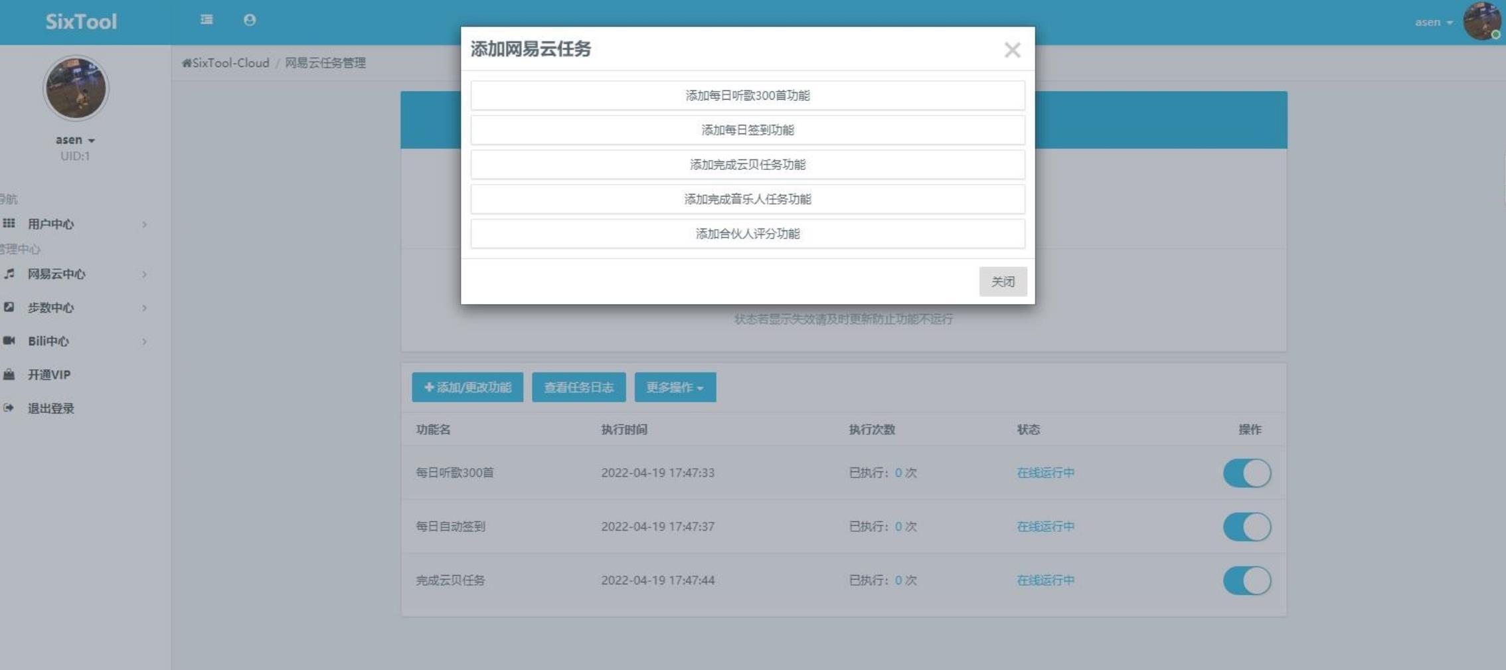Click the 网易云任务管理 breadcrumb text
The width and height of the screenshot is (1506, 670).
325,63
